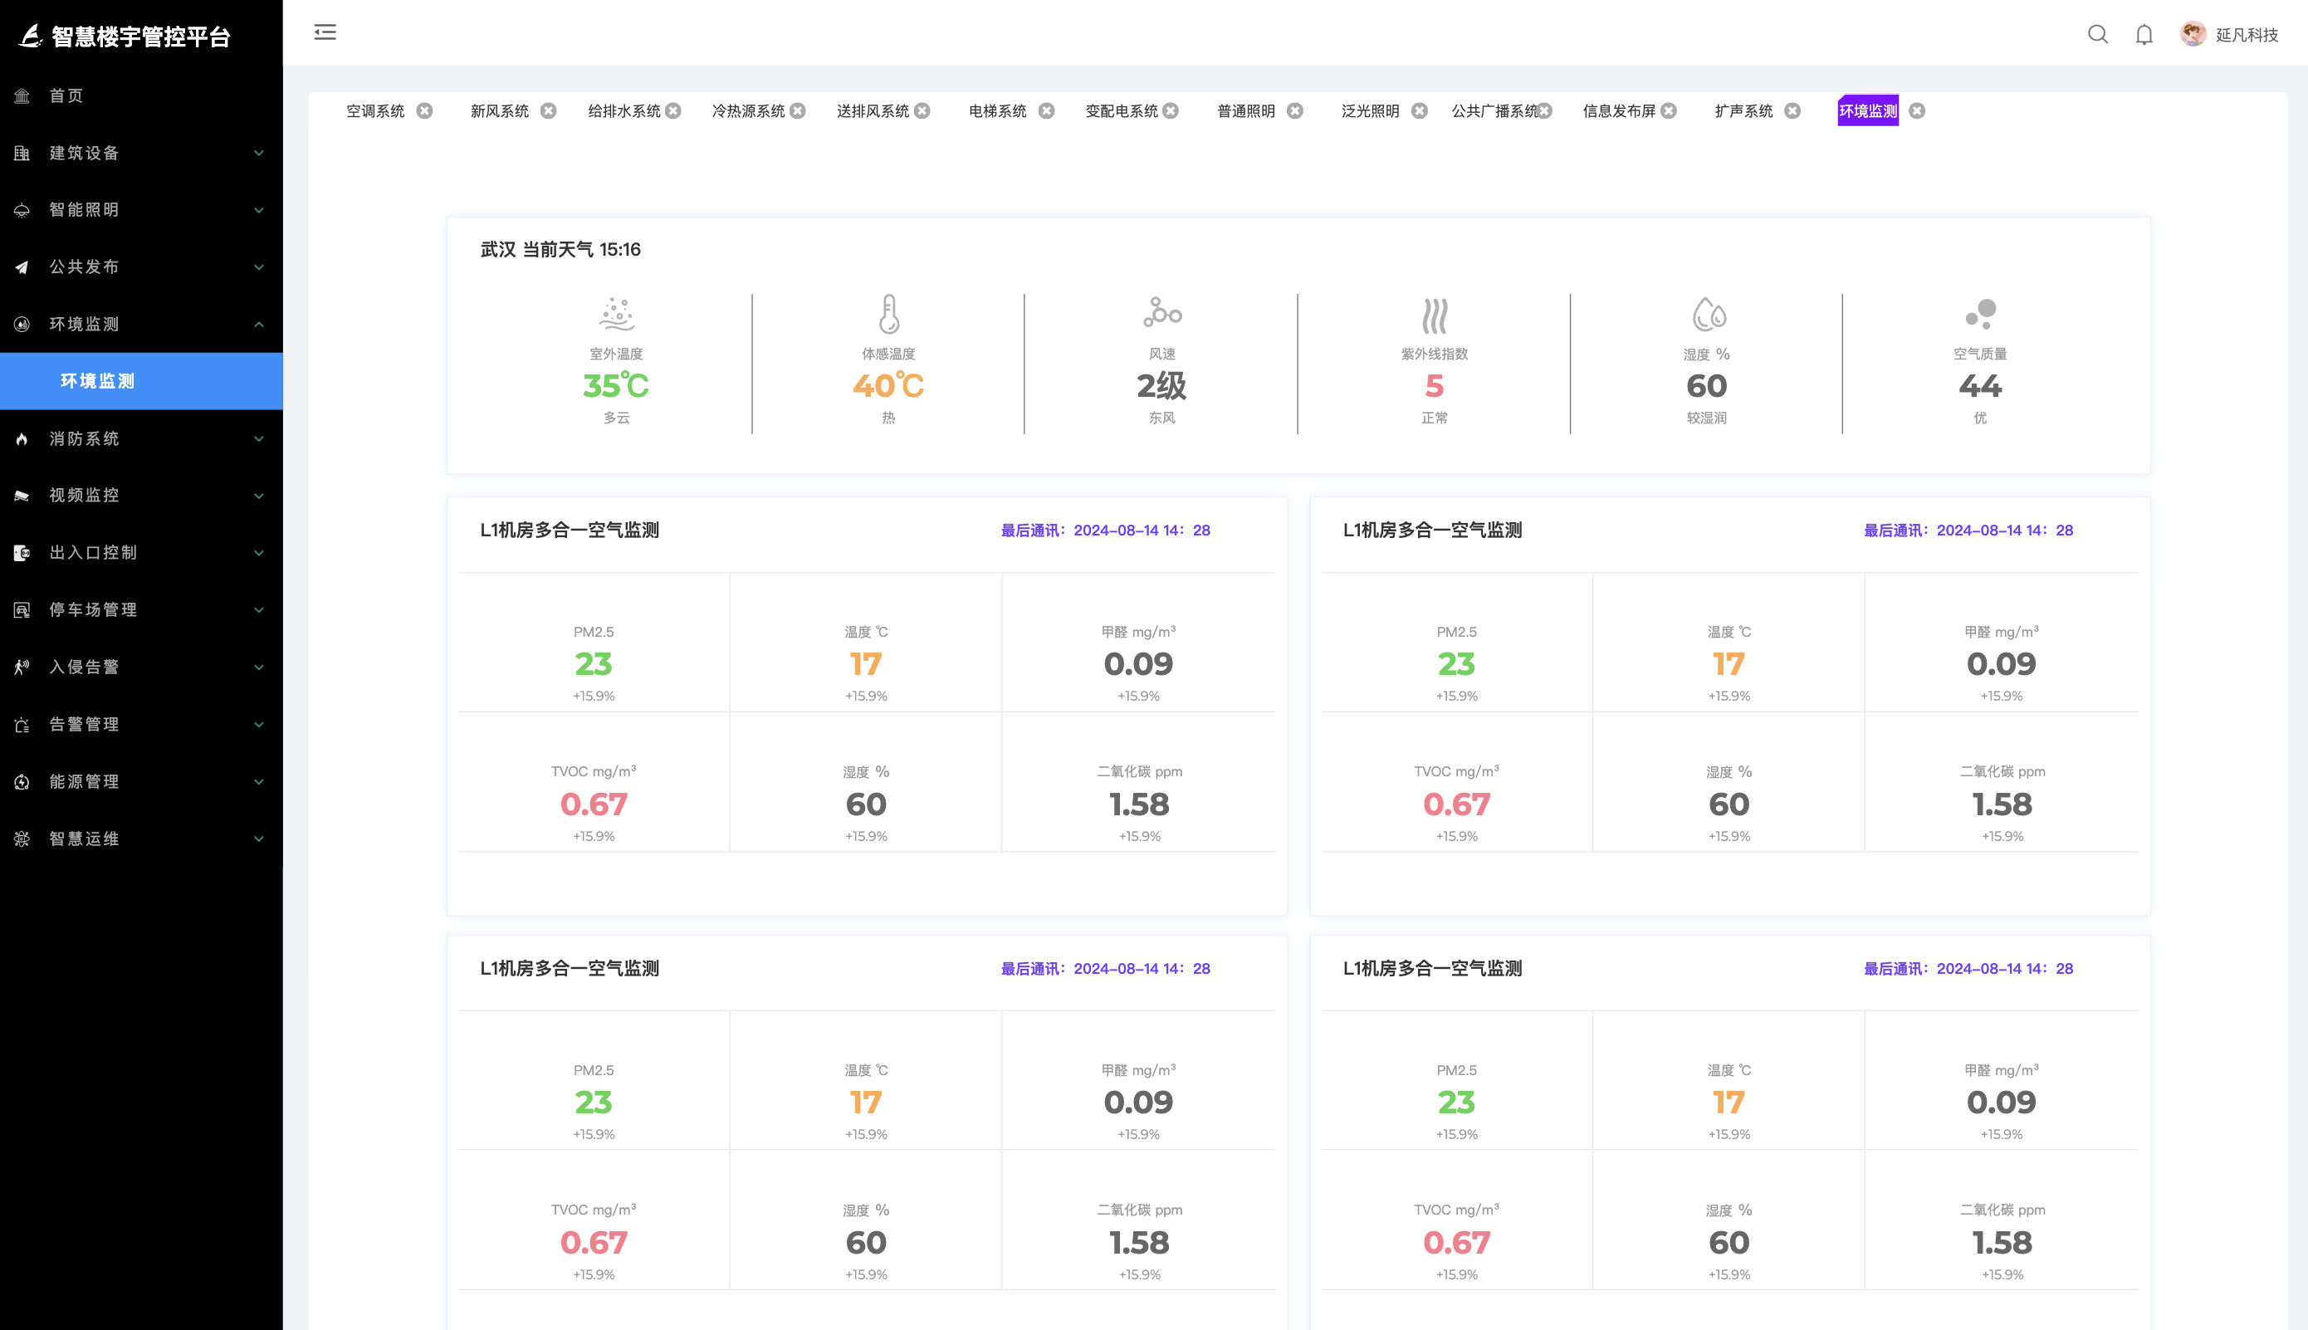Click the PM2.5 value in the first monitoring card
Screen dimensions: 2308x1330
594,664
